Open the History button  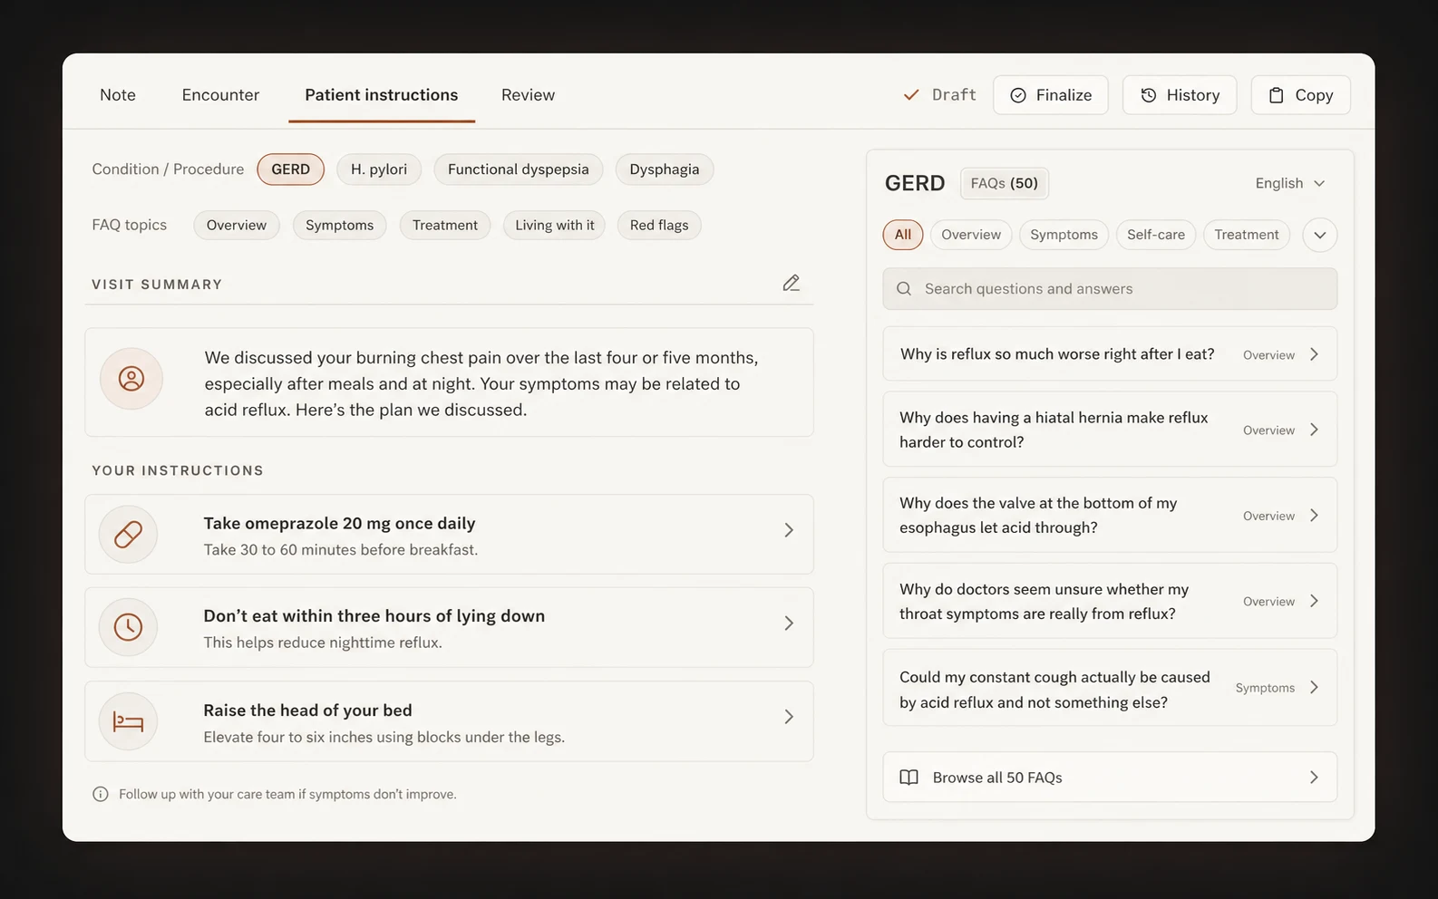coord(1180,95)
